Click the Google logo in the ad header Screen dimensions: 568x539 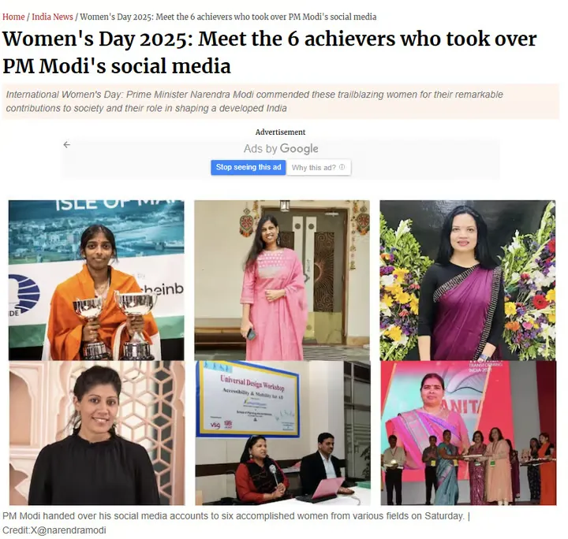point(299,149)
